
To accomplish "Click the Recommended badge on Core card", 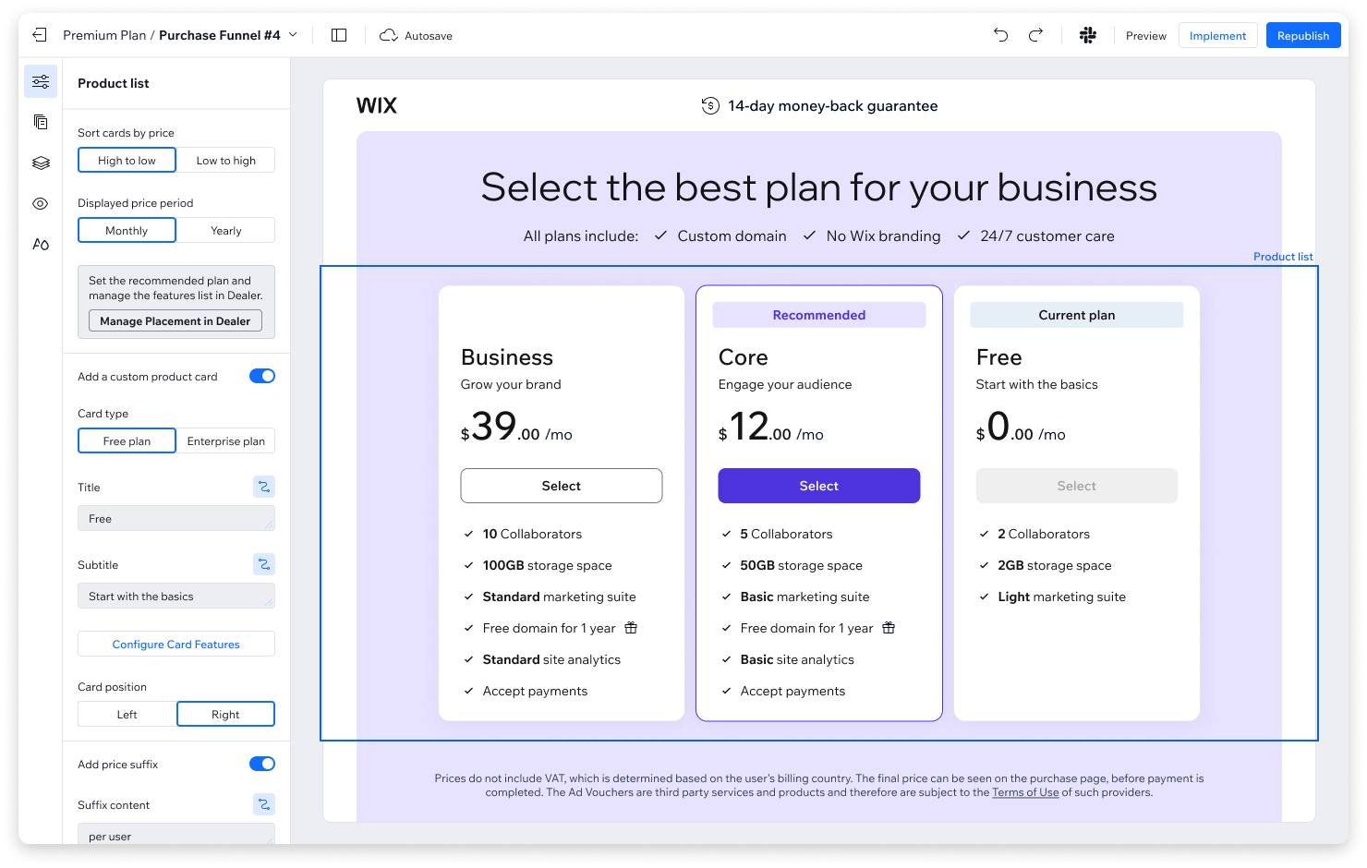I will point(819,315).
